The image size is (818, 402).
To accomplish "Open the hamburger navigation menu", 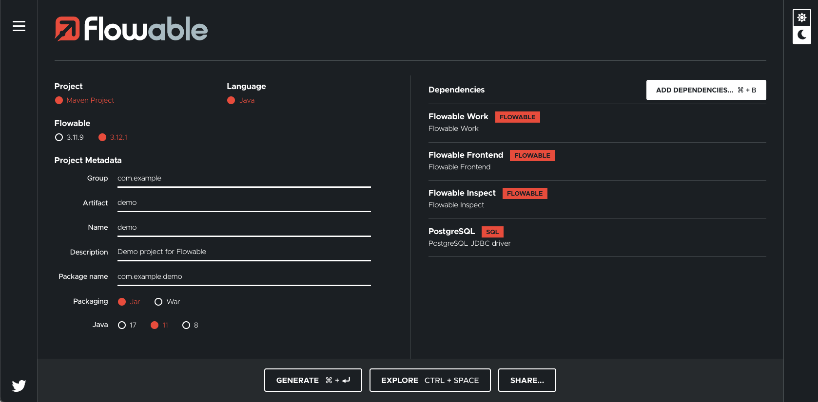I will [x=19, y=26].
